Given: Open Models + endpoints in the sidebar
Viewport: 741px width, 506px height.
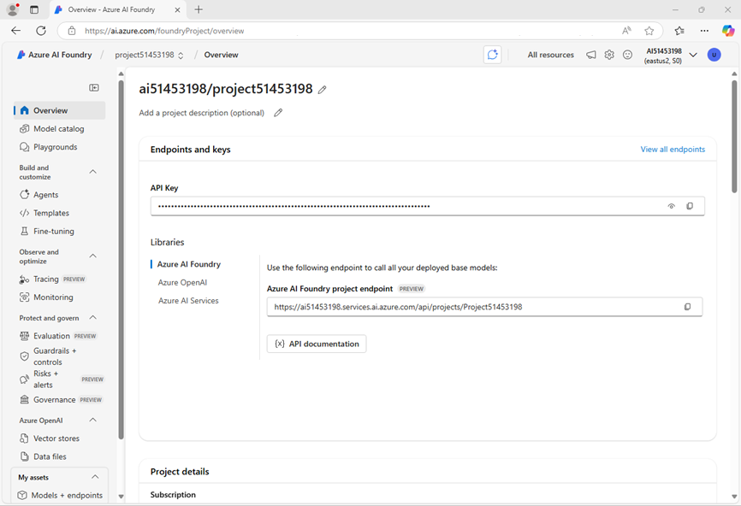Looking at the screenshot, I should [60, 495].
